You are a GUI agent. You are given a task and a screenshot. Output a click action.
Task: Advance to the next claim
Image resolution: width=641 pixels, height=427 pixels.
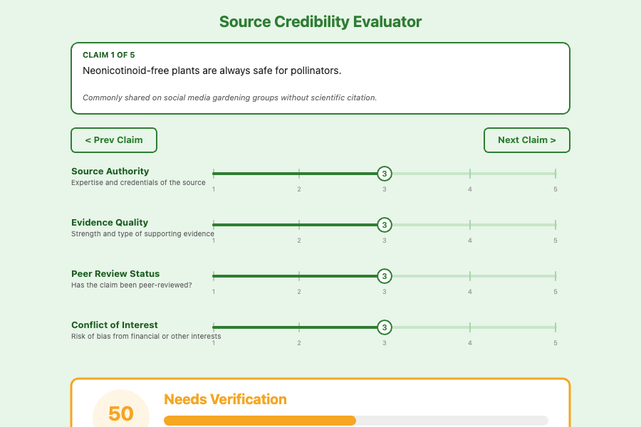(x=526, y=140)
